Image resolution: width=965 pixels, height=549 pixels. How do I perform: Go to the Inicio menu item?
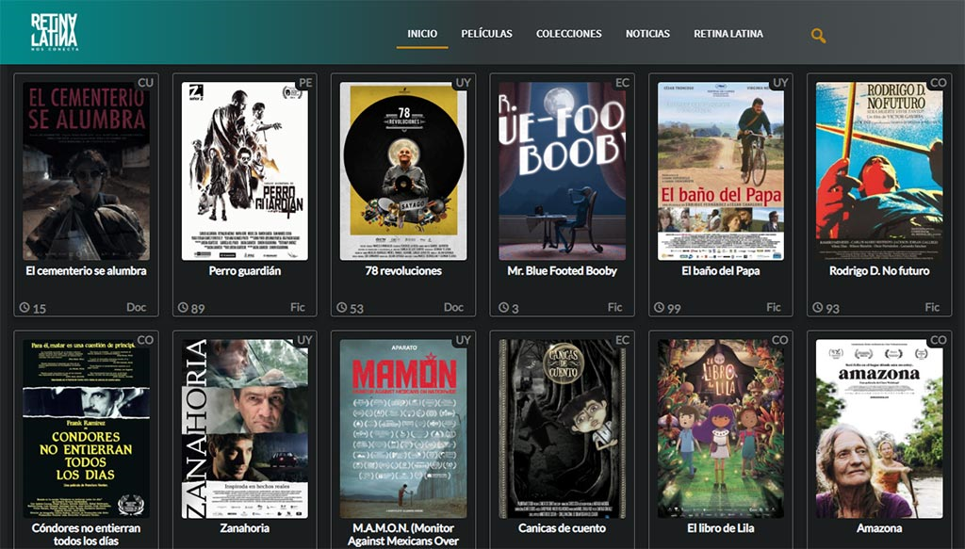(422, 34)
